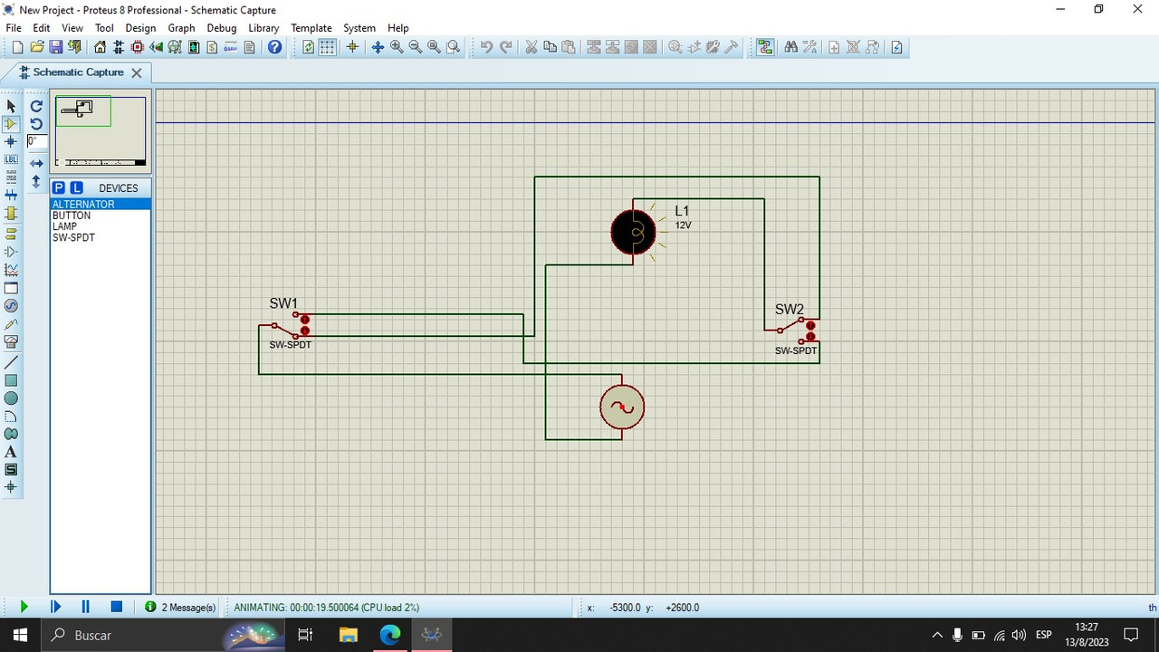Click the overview map thumbnail

click(x=101, y=131)
